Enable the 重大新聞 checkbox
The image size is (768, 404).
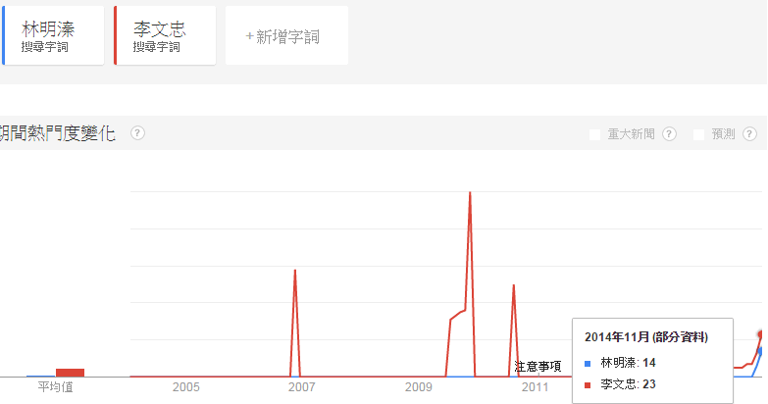[x=594, y=134]
